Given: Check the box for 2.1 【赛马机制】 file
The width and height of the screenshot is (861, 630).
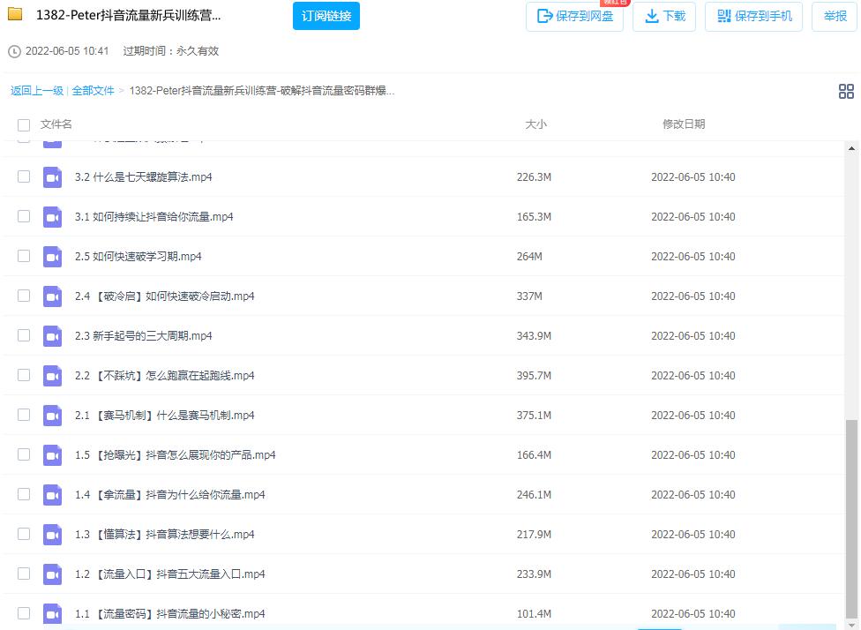Looking at the screenshot, I should [24, 415].
